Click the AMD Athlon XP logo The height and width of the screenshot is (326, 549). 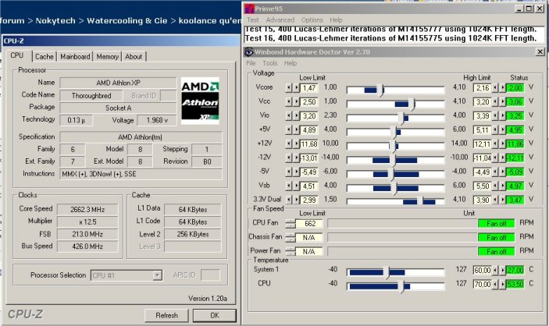click(x=200, y=101)
